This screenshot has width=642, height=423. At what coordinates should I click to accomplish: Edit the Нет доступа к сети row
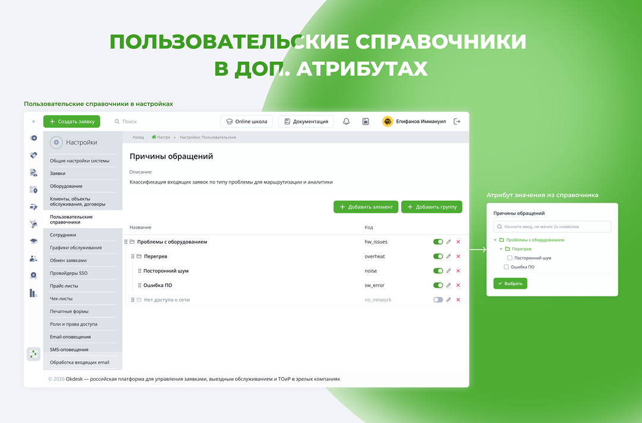coord(448,300)
